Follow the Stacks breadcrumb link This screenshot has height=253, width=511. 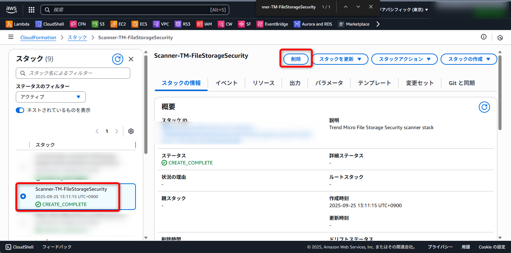[77, 37]
